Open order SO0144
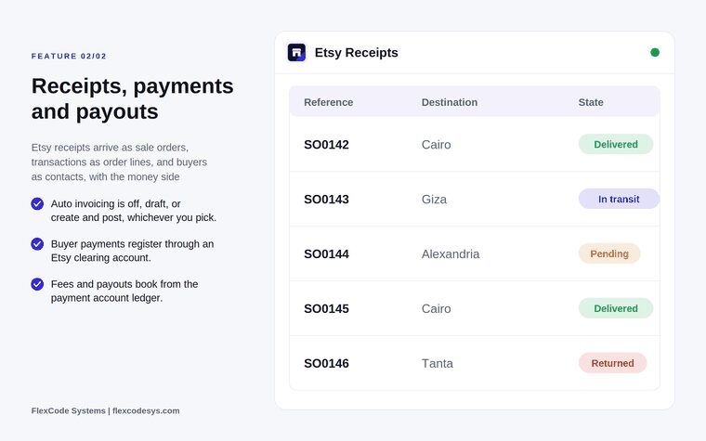The width and height of the screenshot is (706, 441). (326, 254)
